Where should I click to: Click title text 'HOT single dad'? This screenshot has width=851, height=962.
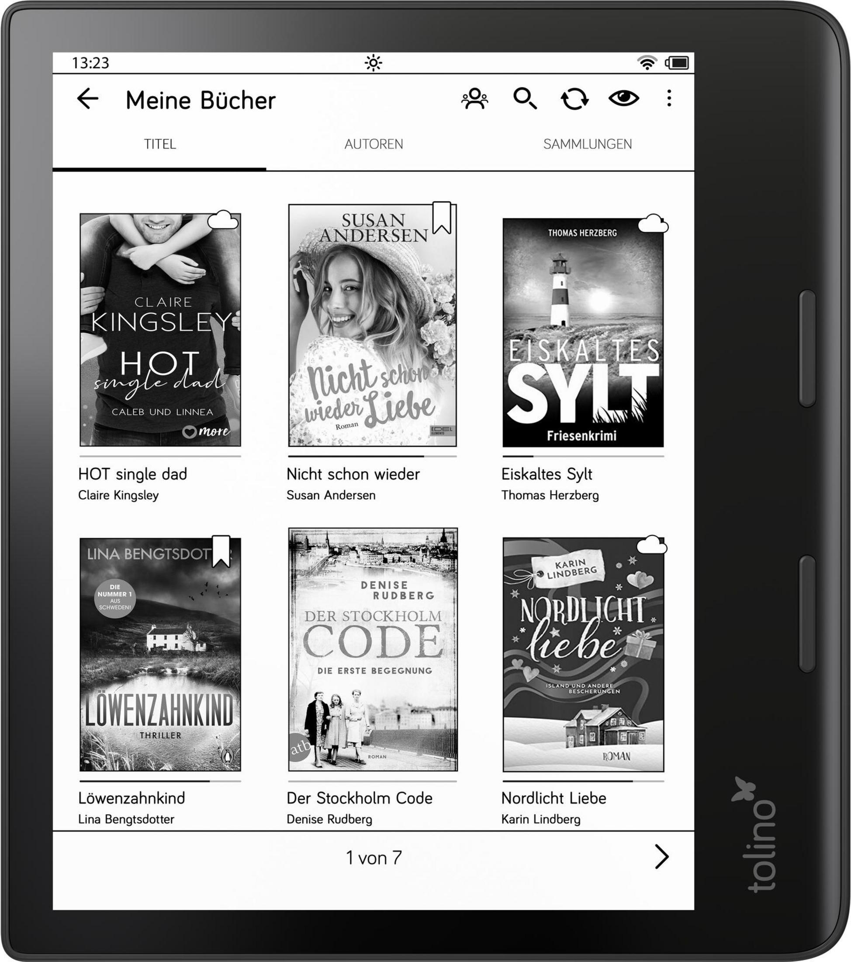click(x=133, y=474)
